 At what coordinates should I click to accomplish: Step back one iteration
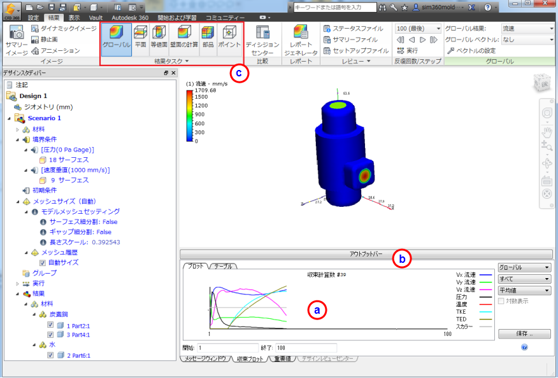(x=411, y=40)
